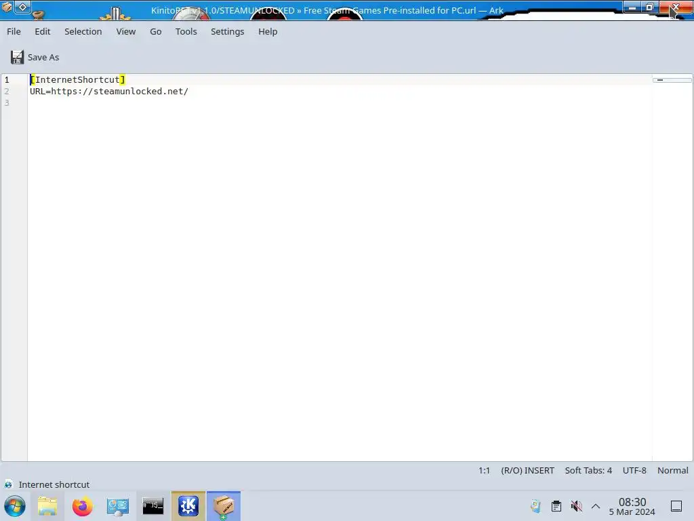Click the Internet shortcut file type label

[x=54, y=484]
